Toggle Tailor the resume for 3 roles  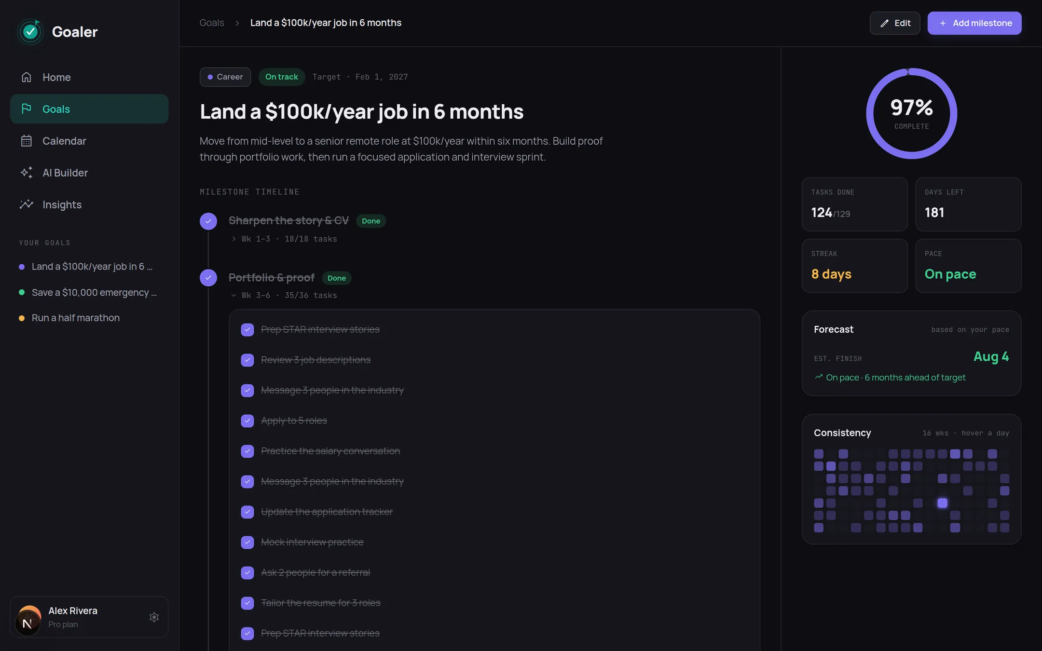[247, 603]
